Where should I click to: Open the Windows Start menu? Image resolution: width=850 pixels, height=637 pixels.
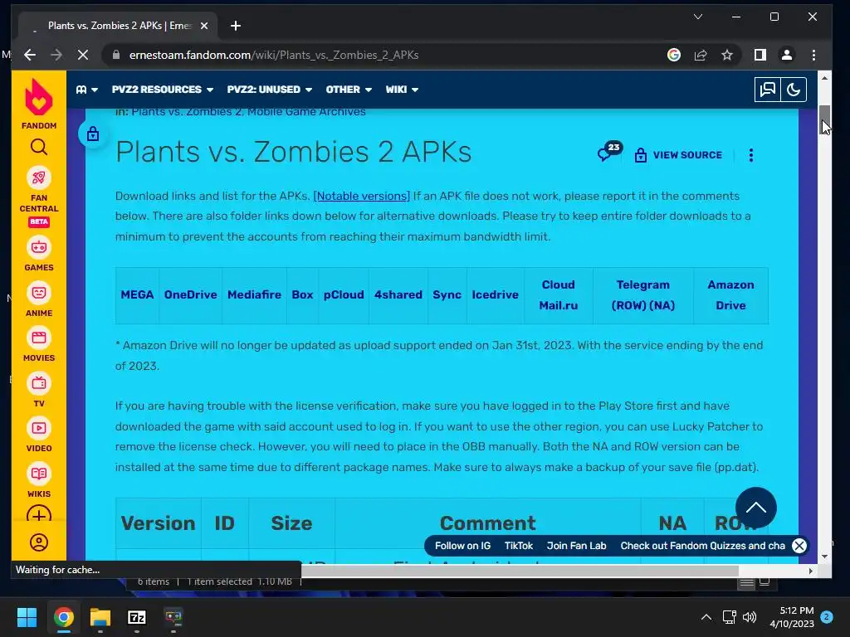click(x=27, y=617)
